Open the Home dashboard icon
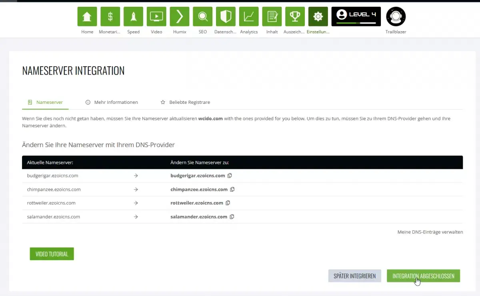This screenshot has height=296, width=480. tap(87, 17)
